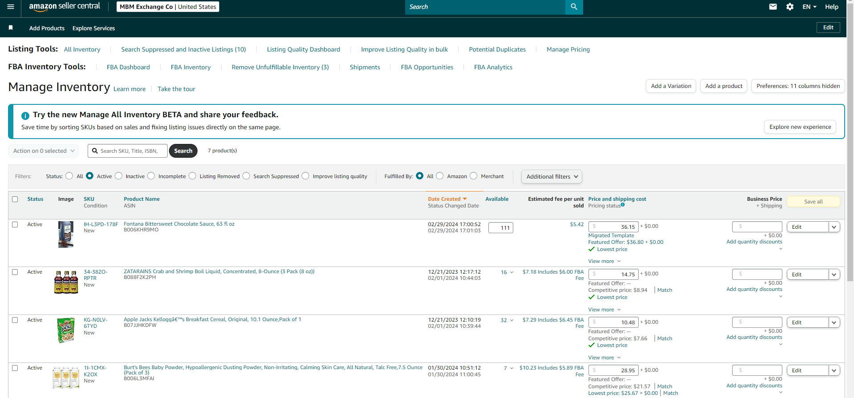Viewport: 854px width, 398px height.
Task: Click the black Search button for SKUs
Action: point(183,151)
